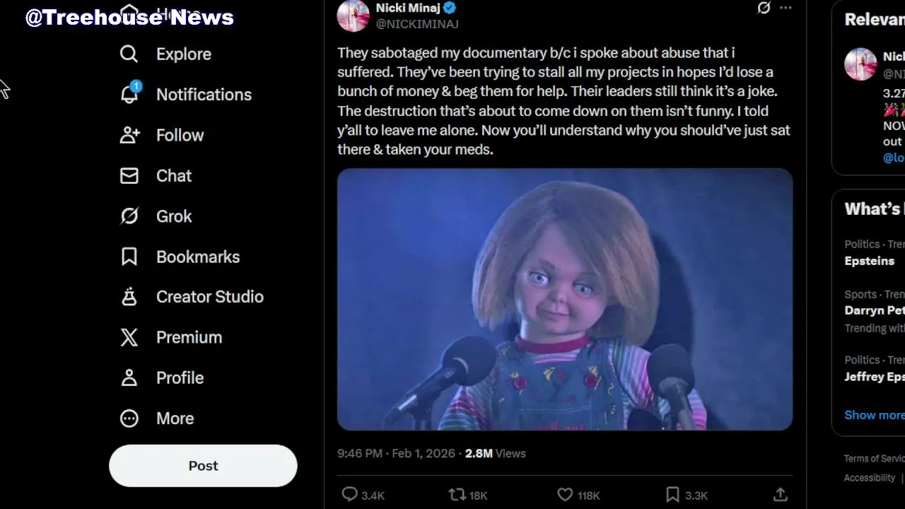The image size is (905, 509).
Task: Click the Explore magnifier icon
Action: (129, 54)
